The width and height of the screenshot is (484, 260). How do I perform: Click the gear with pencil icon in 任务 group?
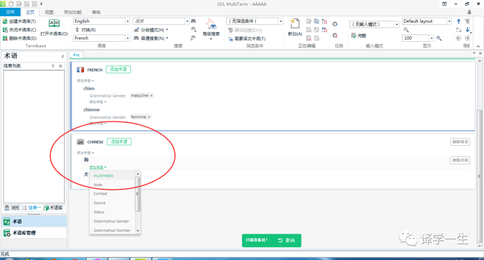(335, 24)
